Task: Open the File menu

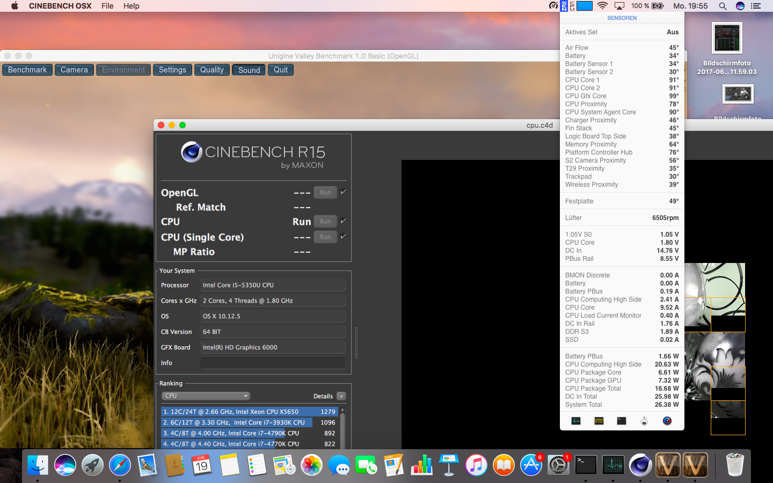Action: pyautogui.click(x=107, y=6)
